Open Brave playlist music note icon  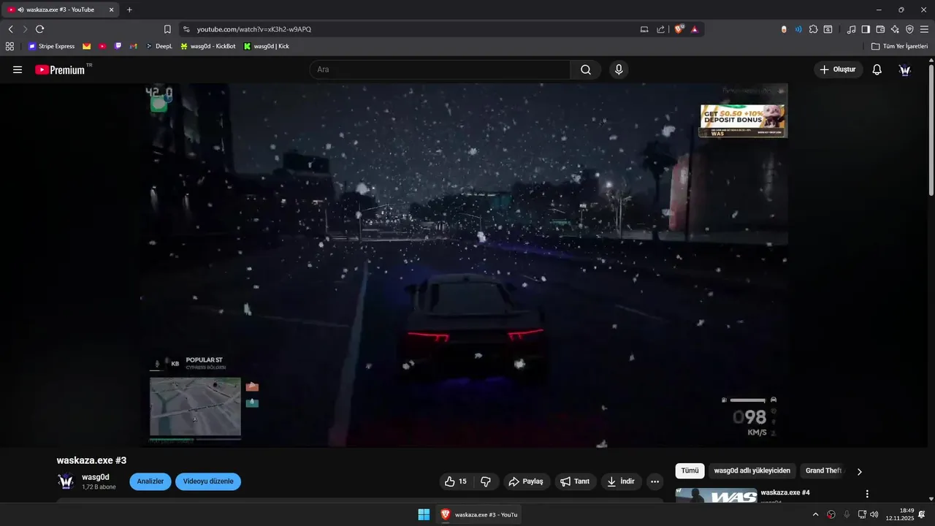(x=851, y=29)
